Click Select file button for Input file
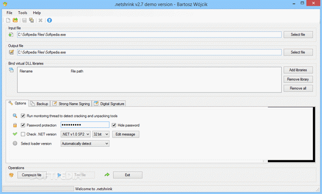This screenshot has width=322, height=194. pos(298,34)
